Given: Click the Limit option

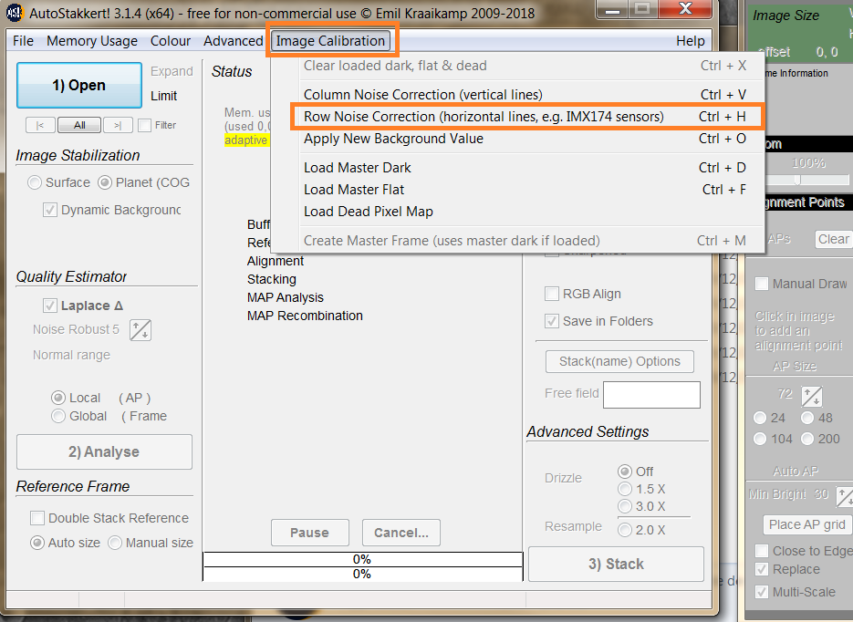Looking at the screenshot, I should click(x=163, y=96).
